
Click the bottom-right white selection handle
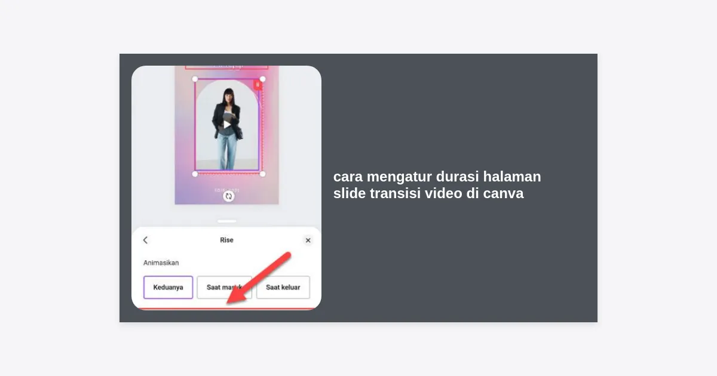(x=262, y=174)
